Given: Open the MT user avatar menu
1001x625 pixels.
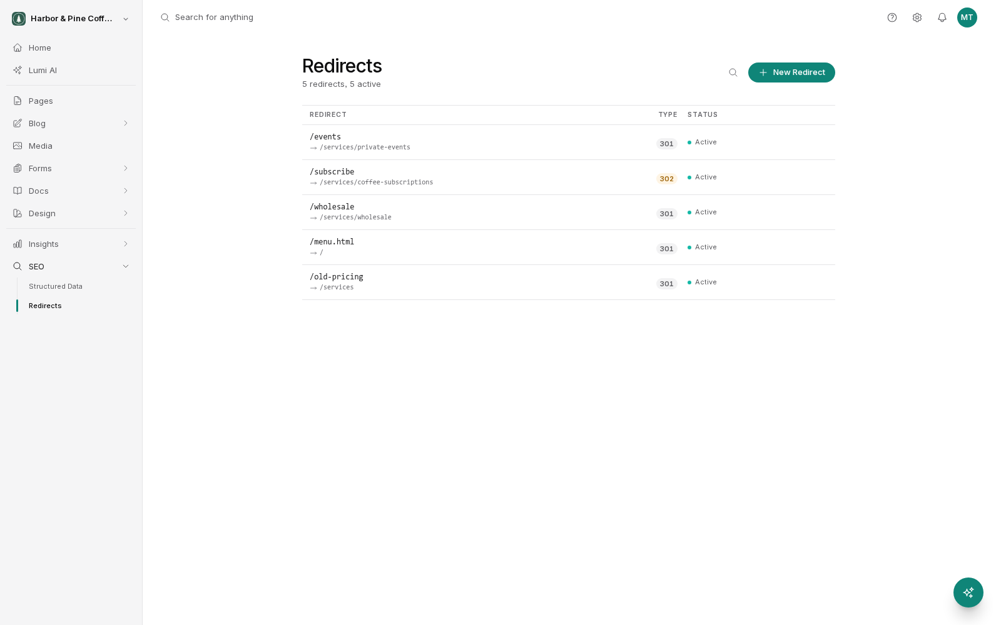Looking at the screenshot, I should pyautogui.click(x=967, y=17).
